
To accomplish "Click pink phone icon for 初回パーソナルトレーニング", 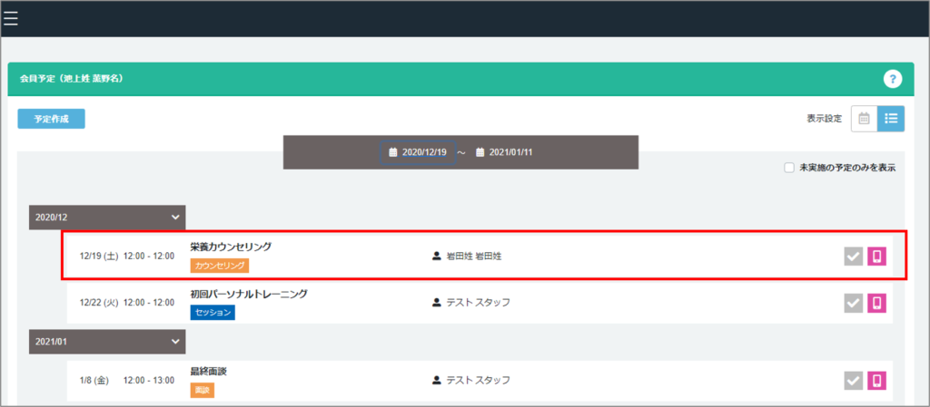I will pos(876,303).
